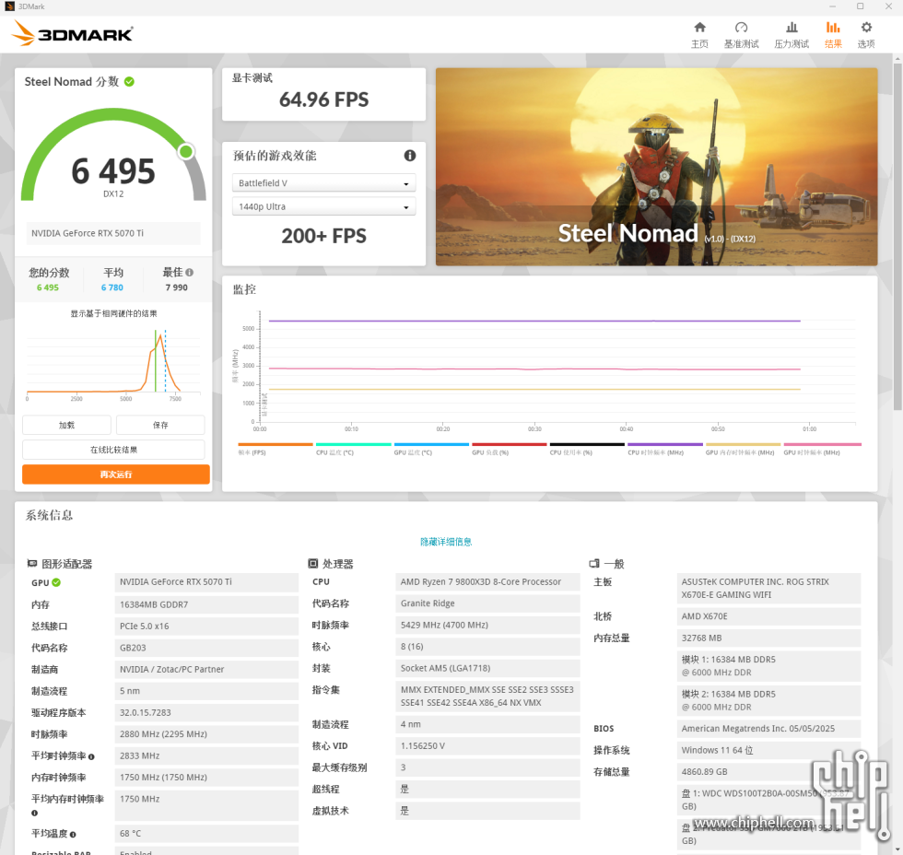Click the 200+ FPS estimate
Image resolution: width=903 pixels, height=855 pixels.
[323, 236]
